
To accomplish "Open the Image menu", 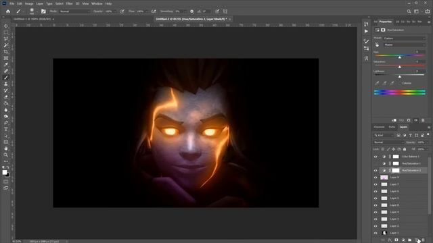I will click(29, 3).
